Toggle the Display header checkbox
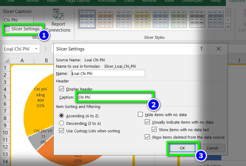This screenshot has width=246, height=166. point(61,89)
